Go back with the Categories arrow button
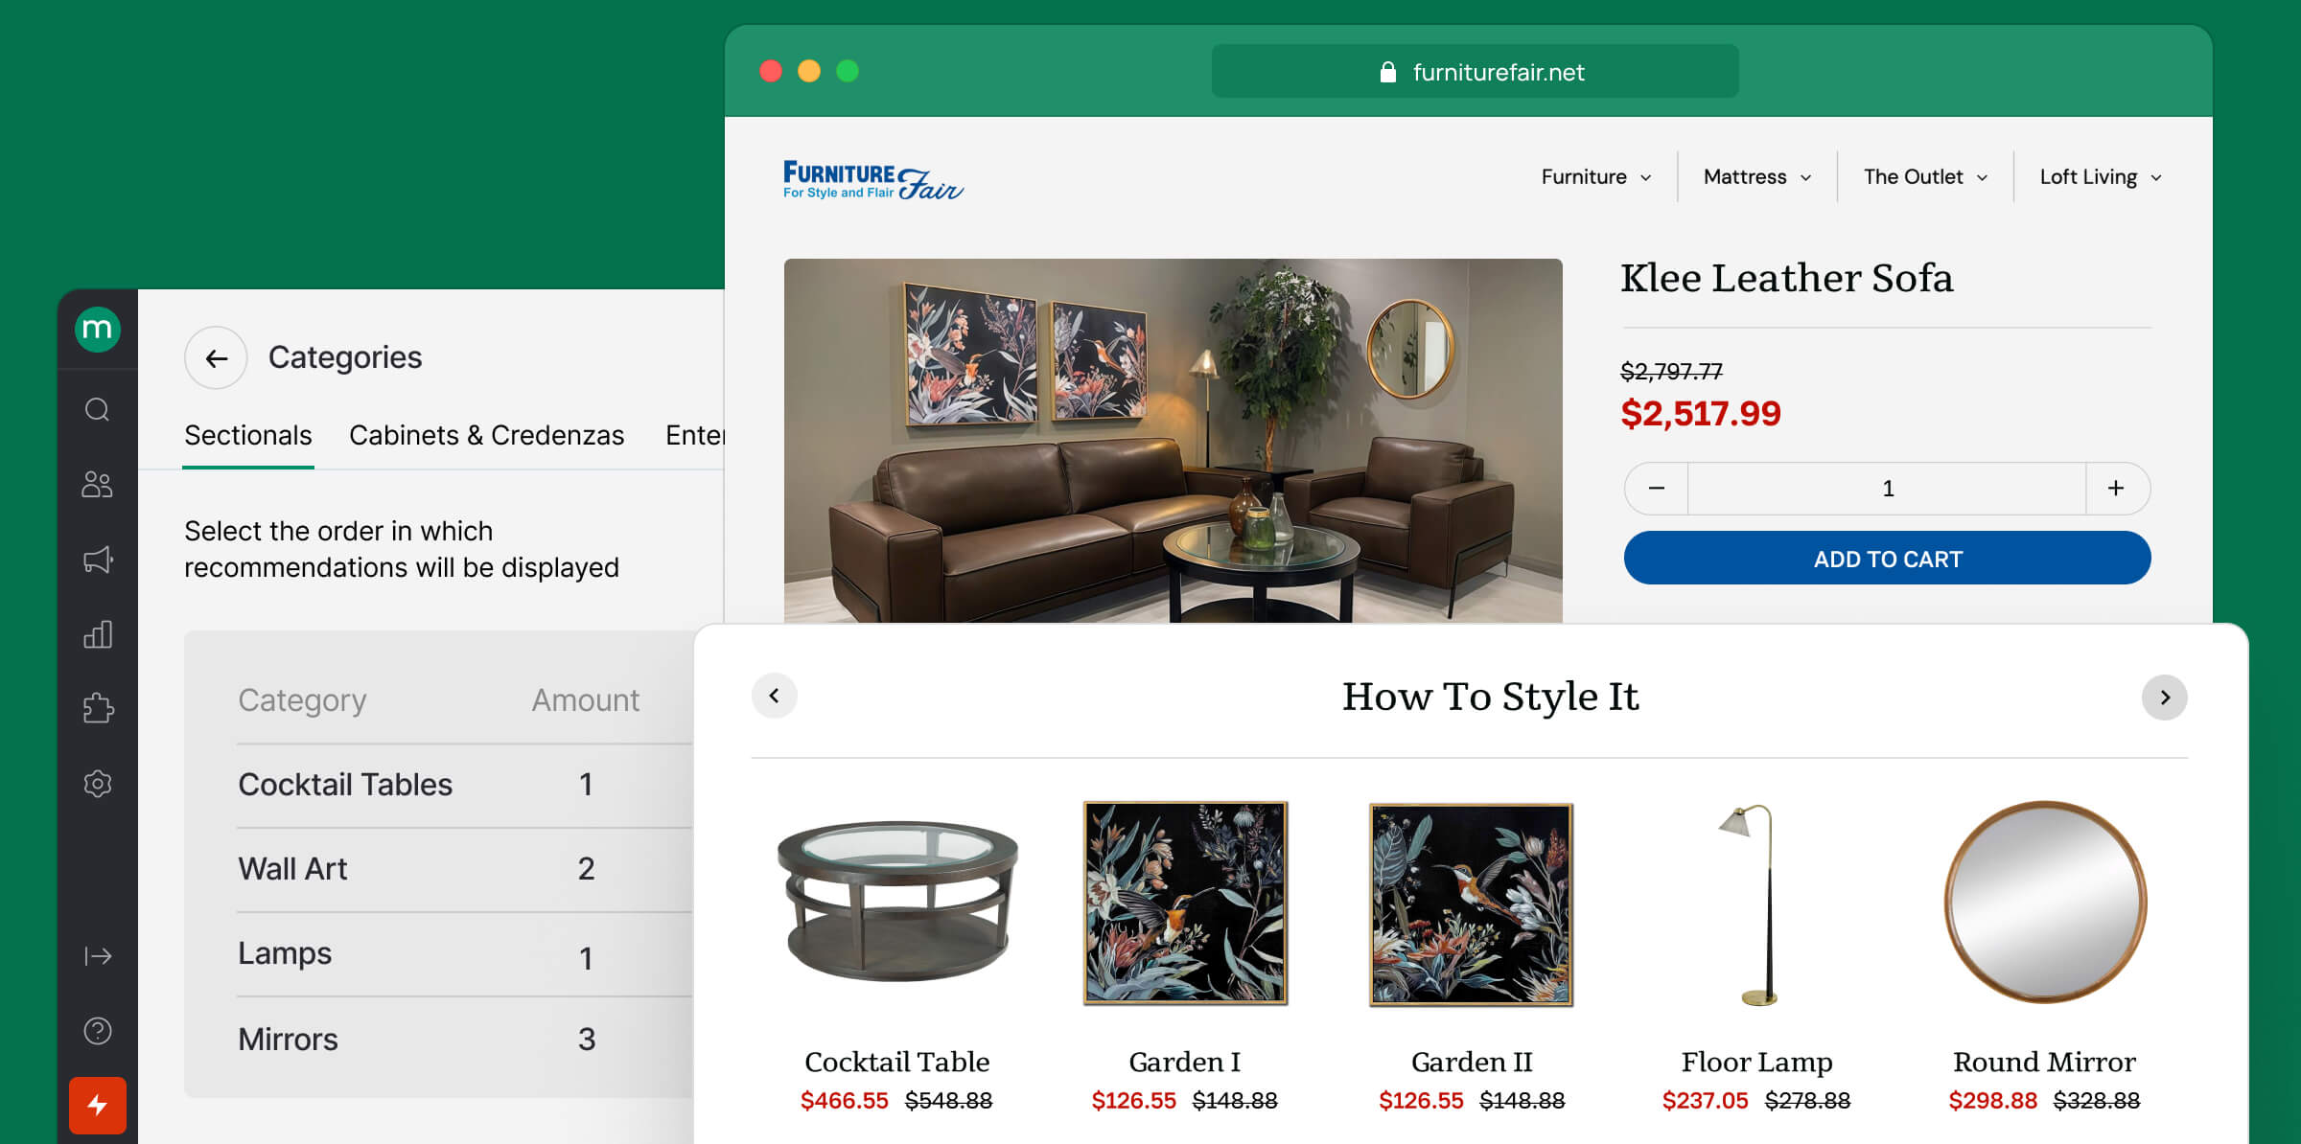Screen dimensions: 2301x1144 [x=216, y=358]
